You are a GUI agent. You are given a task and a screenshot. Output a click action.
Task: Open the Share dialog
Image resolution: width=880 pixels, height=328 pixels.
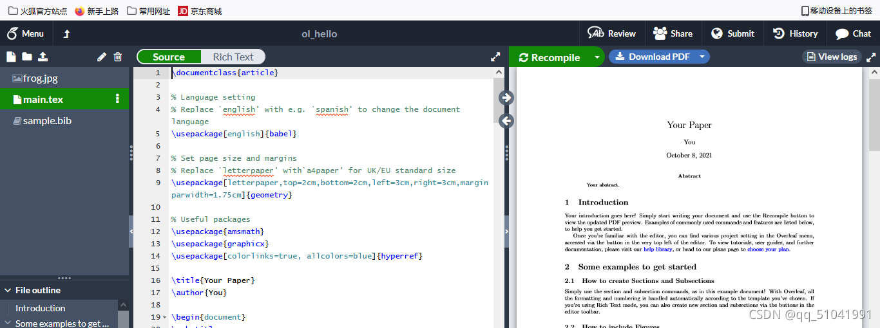pyautogui.click(x=673, y=33)
